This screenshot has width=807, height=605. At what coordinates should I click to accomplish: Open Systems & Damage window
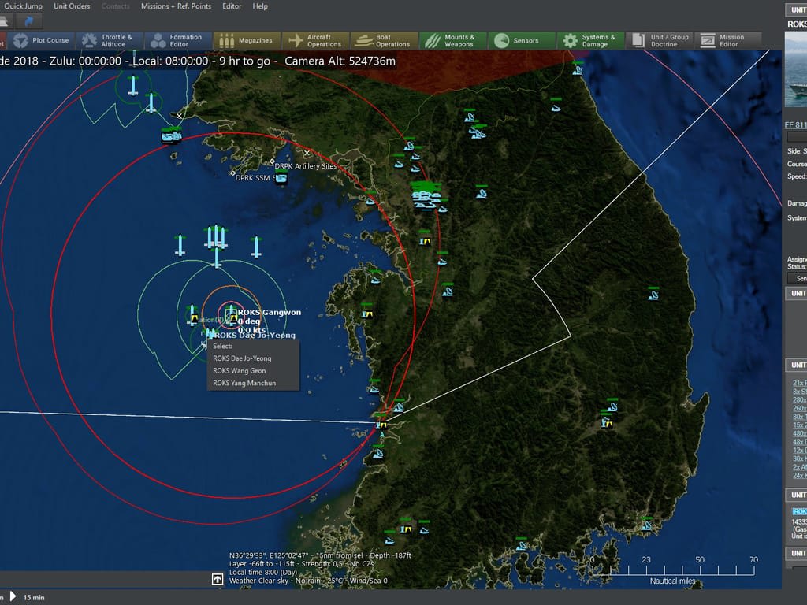(x=589, y=41)
